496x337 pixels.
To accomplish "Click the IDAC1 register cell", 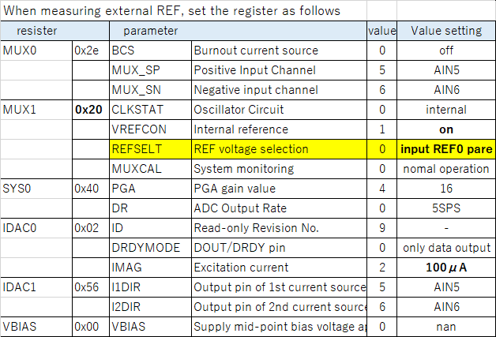I will (x=36, y=287).
